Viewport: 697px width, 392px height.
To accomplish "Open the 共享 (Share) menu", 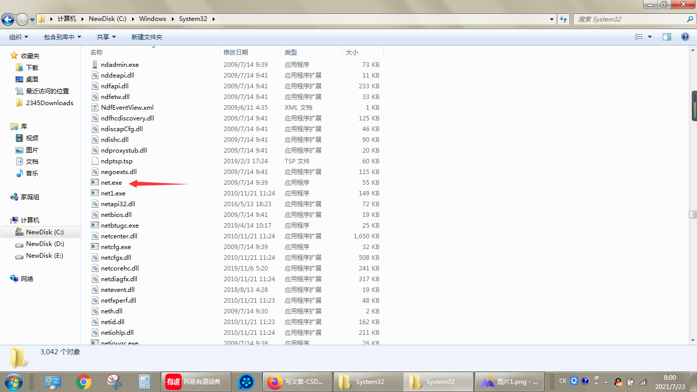I will coord(106,37).
